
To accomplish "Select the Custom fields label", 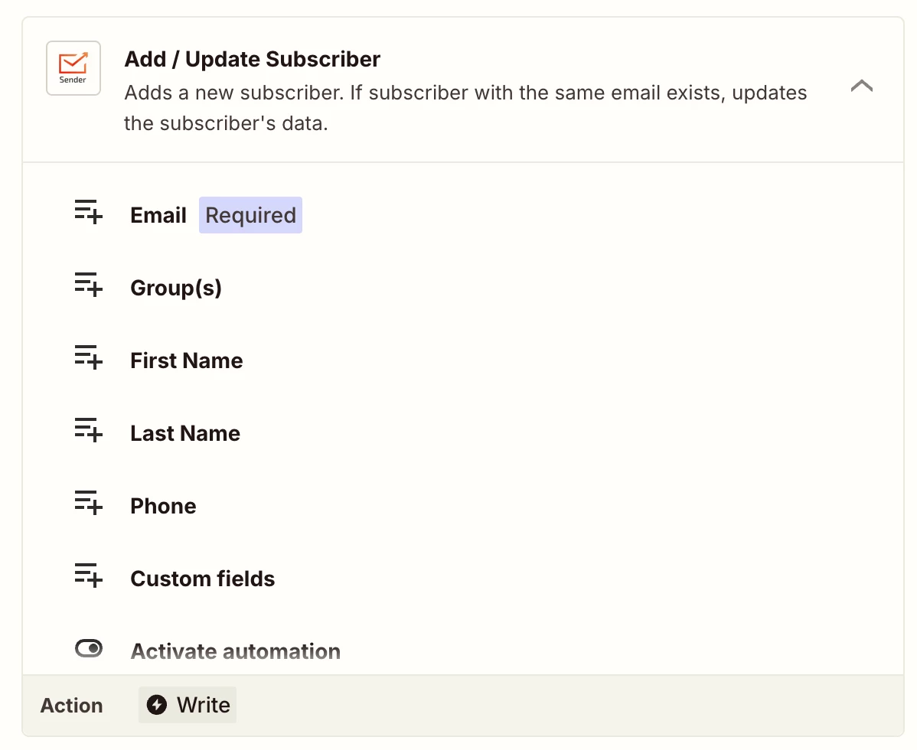I will (x=202, y=579).
